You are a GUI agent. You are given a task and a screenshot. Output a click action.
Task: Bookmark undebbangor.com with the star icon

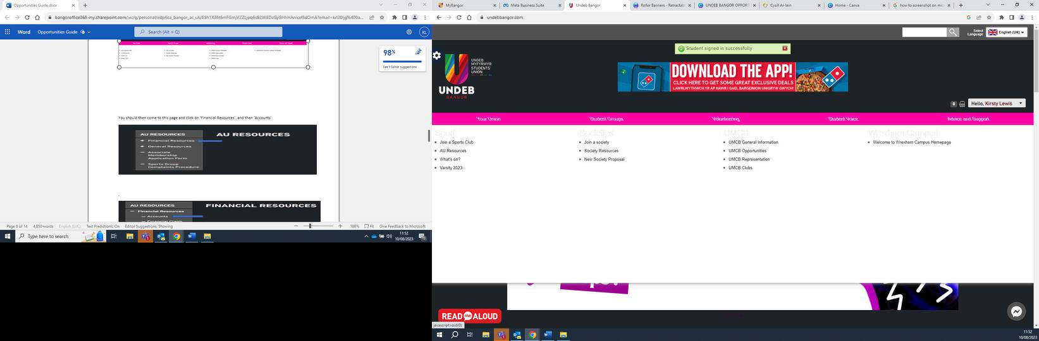(988, 17)
